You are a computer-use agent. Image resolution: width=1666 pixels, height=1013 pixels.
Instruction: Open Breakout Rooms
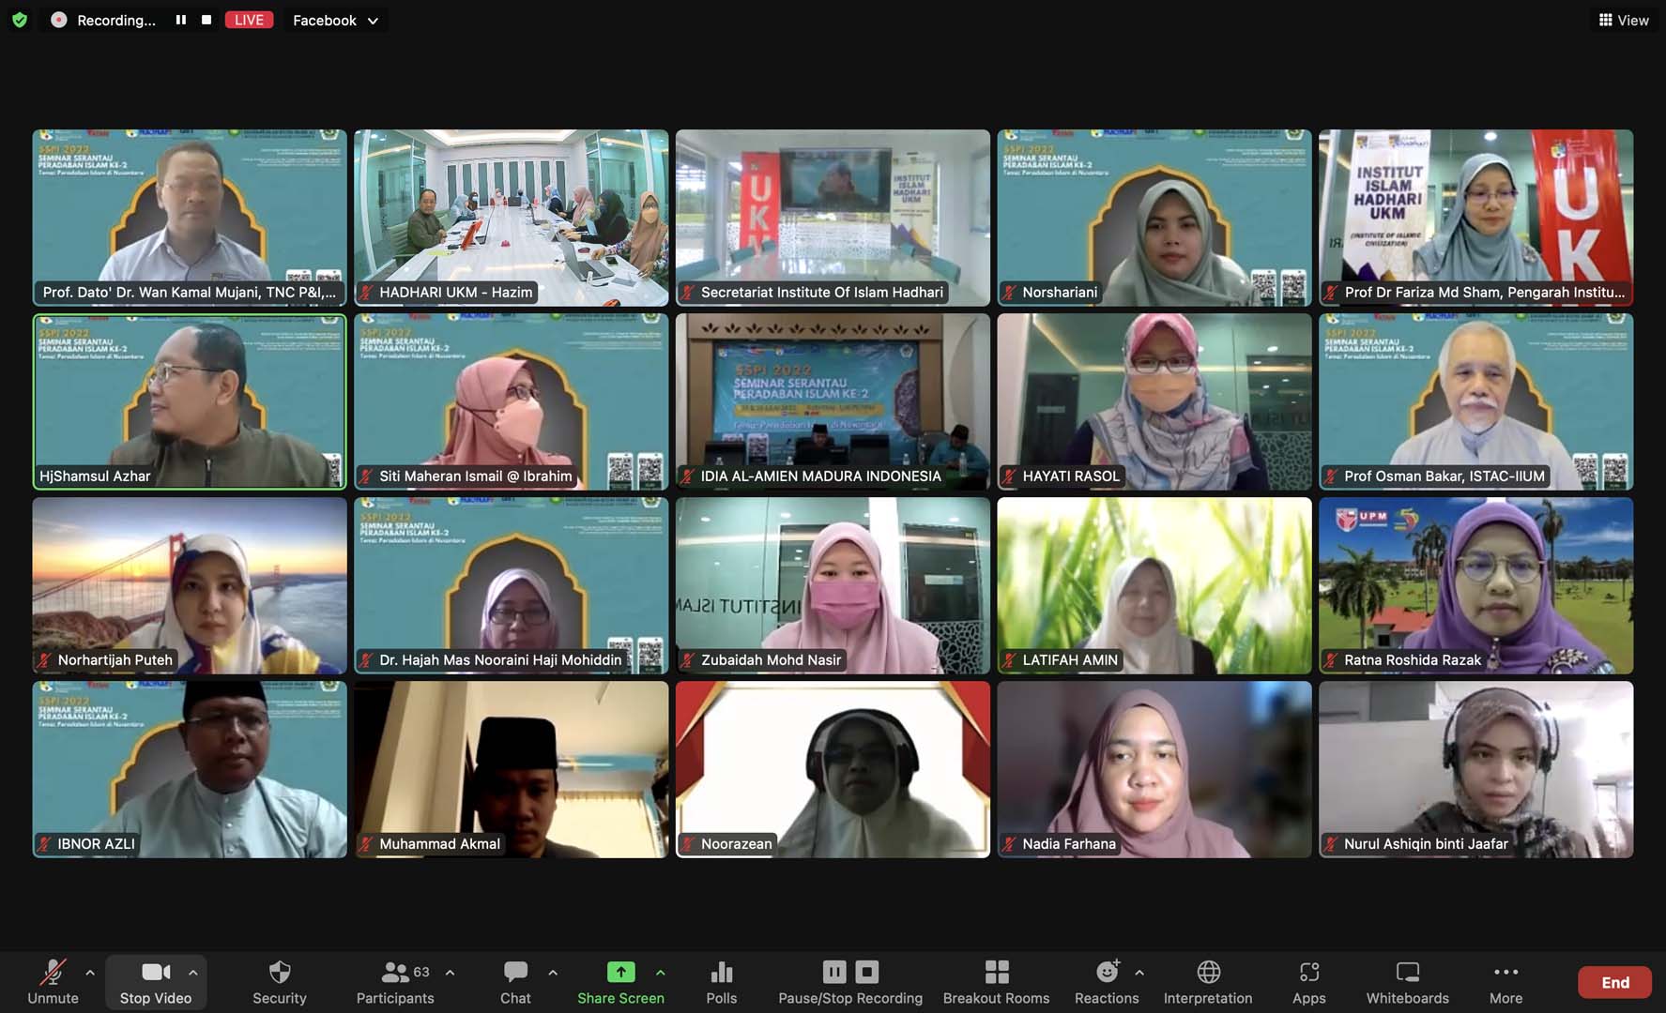click(996, 981)
